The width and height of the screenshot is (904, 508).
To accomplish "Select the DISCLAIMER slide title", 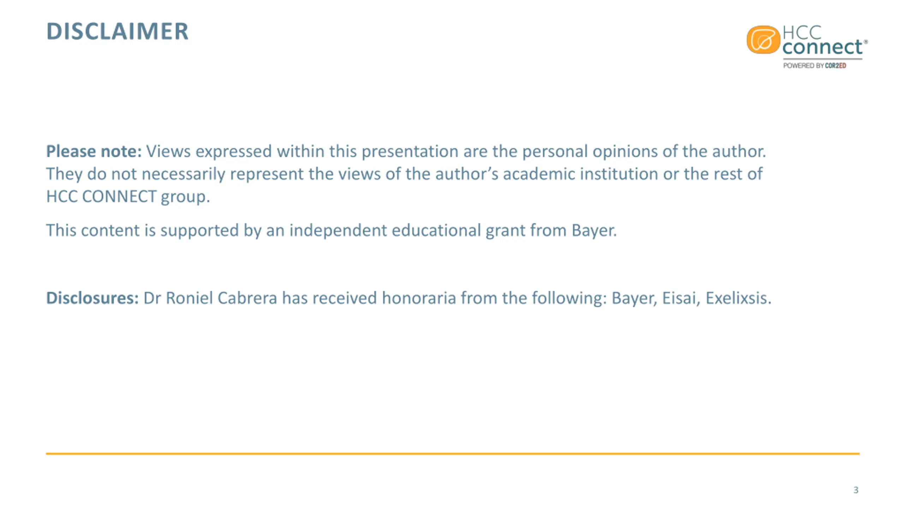I will (117, 31).
